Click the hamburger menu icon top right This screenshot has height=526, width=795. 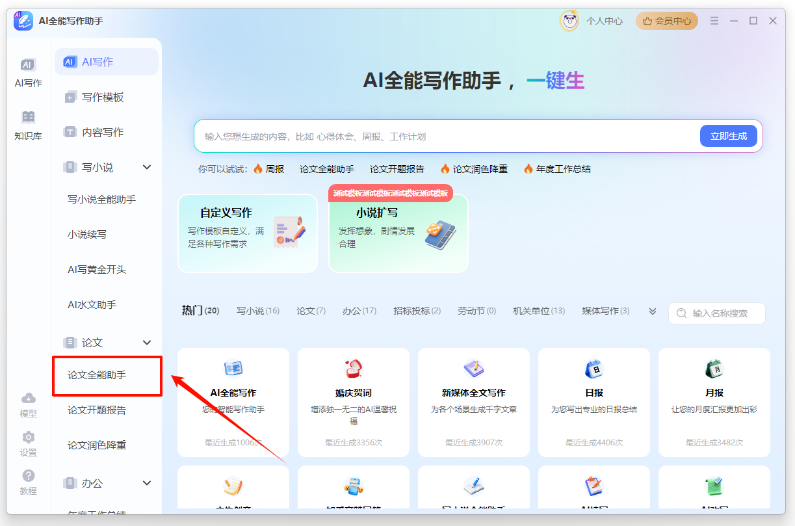pyautogui.click(x=714, y=20)
